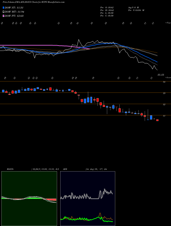The width and height of the screenshot is (171, 226).
Task: Click the 'Pre V: 0.016 M' value
Action: point(136,10)
